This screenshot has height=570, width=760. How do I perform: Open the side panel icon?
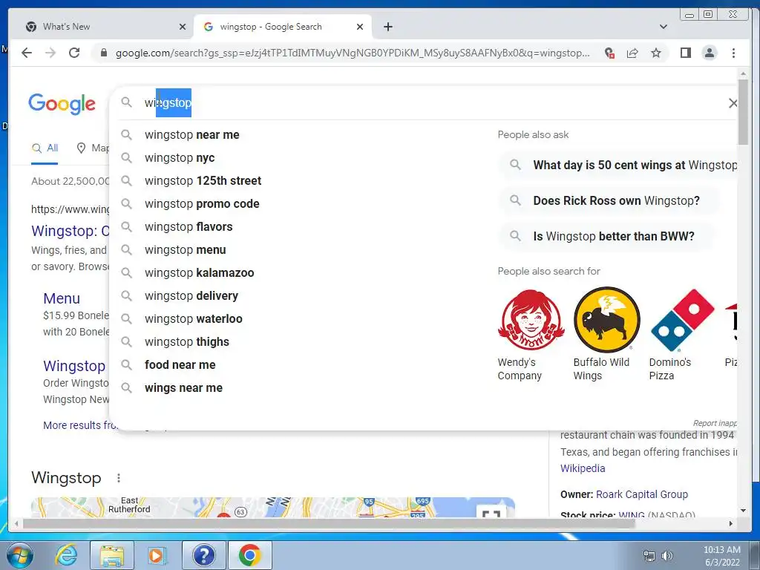685,53
